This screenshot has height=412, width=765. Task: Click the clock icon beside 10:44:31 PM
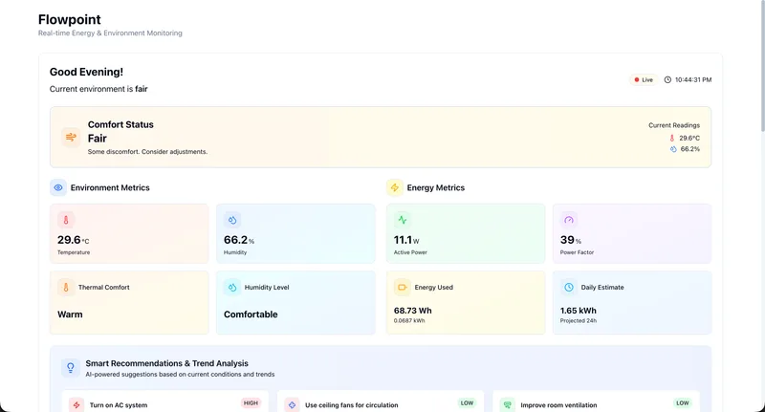pos(667,79)
